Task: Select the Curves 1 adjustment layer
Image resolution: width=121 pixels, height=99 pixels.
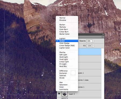Action: tap(90, 87)
